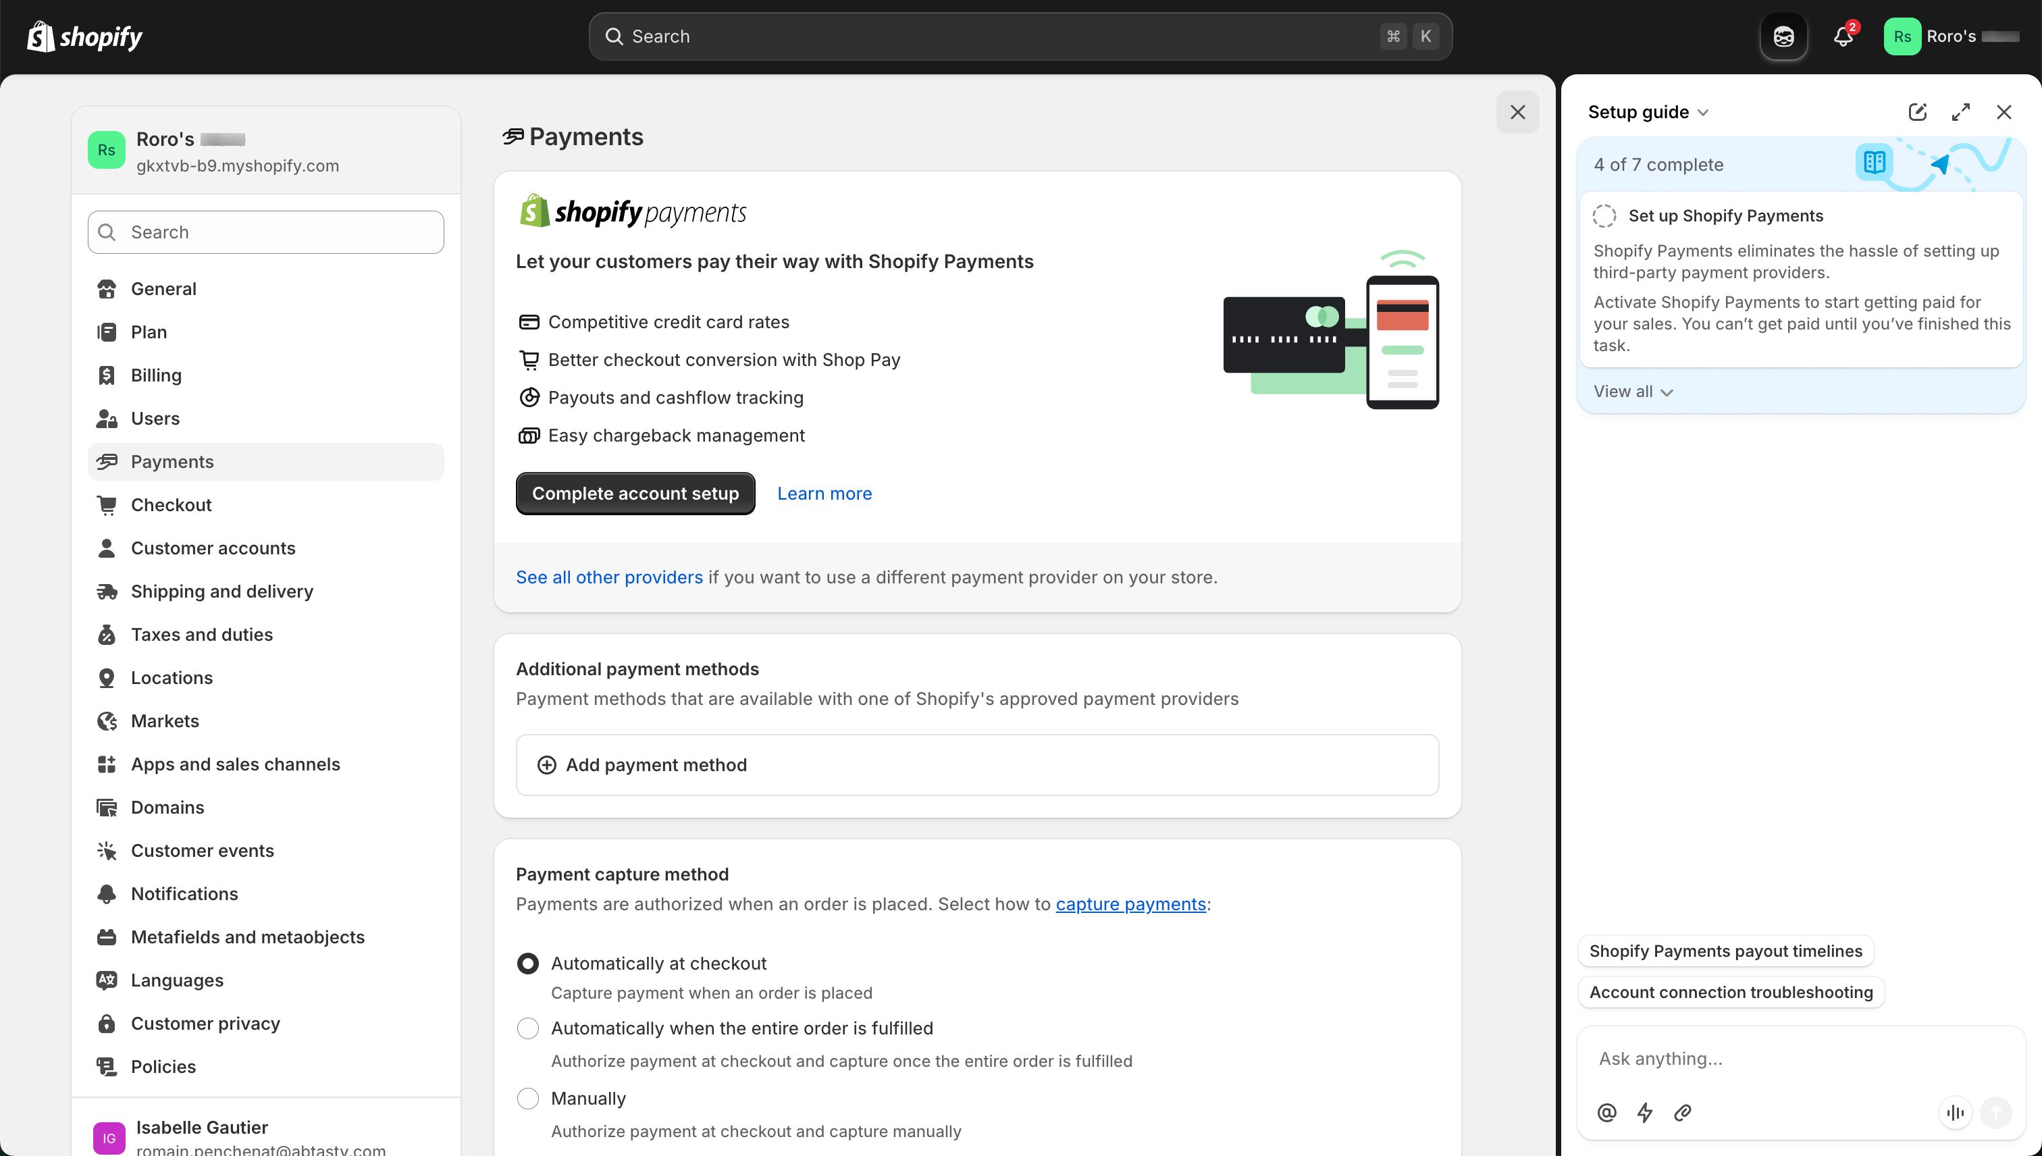Open the Domains settings section

coord(167,807)
